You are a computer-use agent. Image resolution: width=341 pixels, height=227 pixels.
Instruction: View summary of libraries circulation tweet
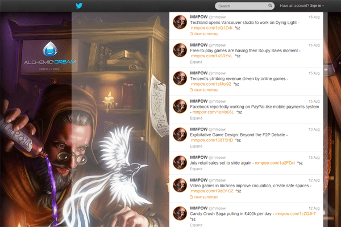click(204, 197)
